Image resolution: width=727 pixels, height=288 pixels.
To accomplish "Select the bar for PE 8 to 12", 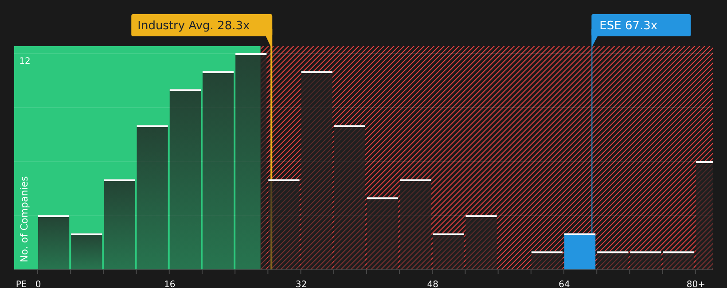I will coord(119,225).
